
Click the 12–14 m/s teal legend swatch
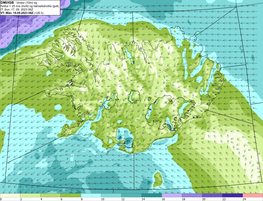click(131, 195)
